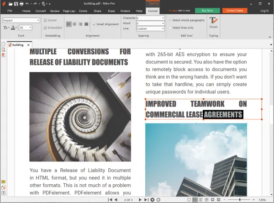Open the Line spacing Custom dropdown
Screen dimensions: 274x203
click(150, 28)
